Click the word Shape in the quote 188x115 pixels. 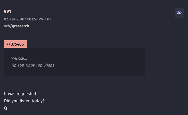click(x=49, y=65)
